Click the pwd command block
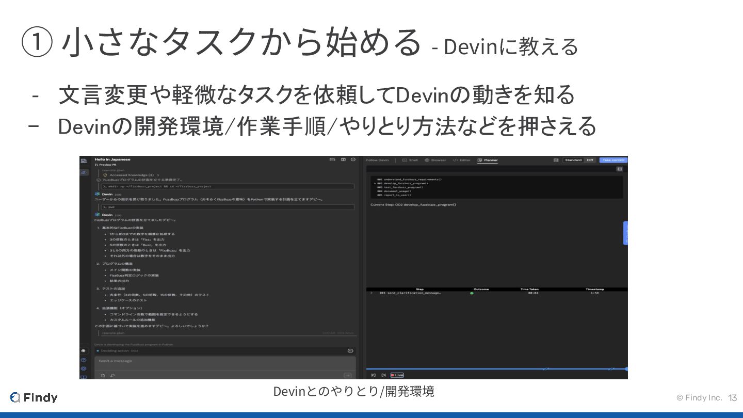Screen dimensions: 743x418 (x=228, y=207)
